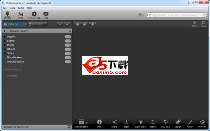210x131 pixels.
Task: Open the Adjust brush tool
Action: pyautogui.click(x=190, y=124)
